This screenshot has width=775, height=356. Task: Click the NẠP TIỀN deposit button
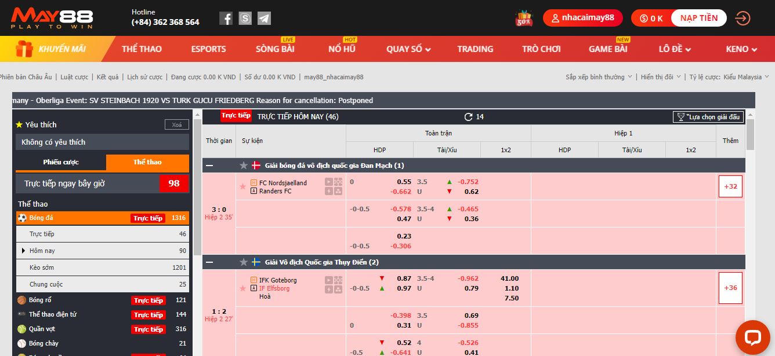(x=698, y=18)
